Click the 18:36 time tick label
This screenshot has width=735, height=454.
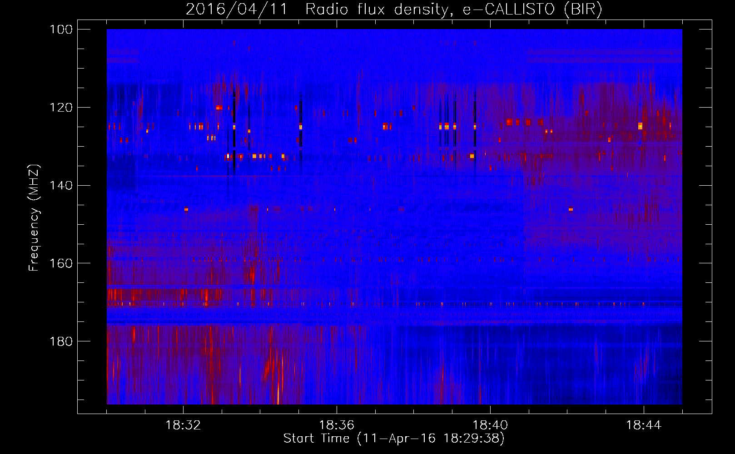(337, 425)
